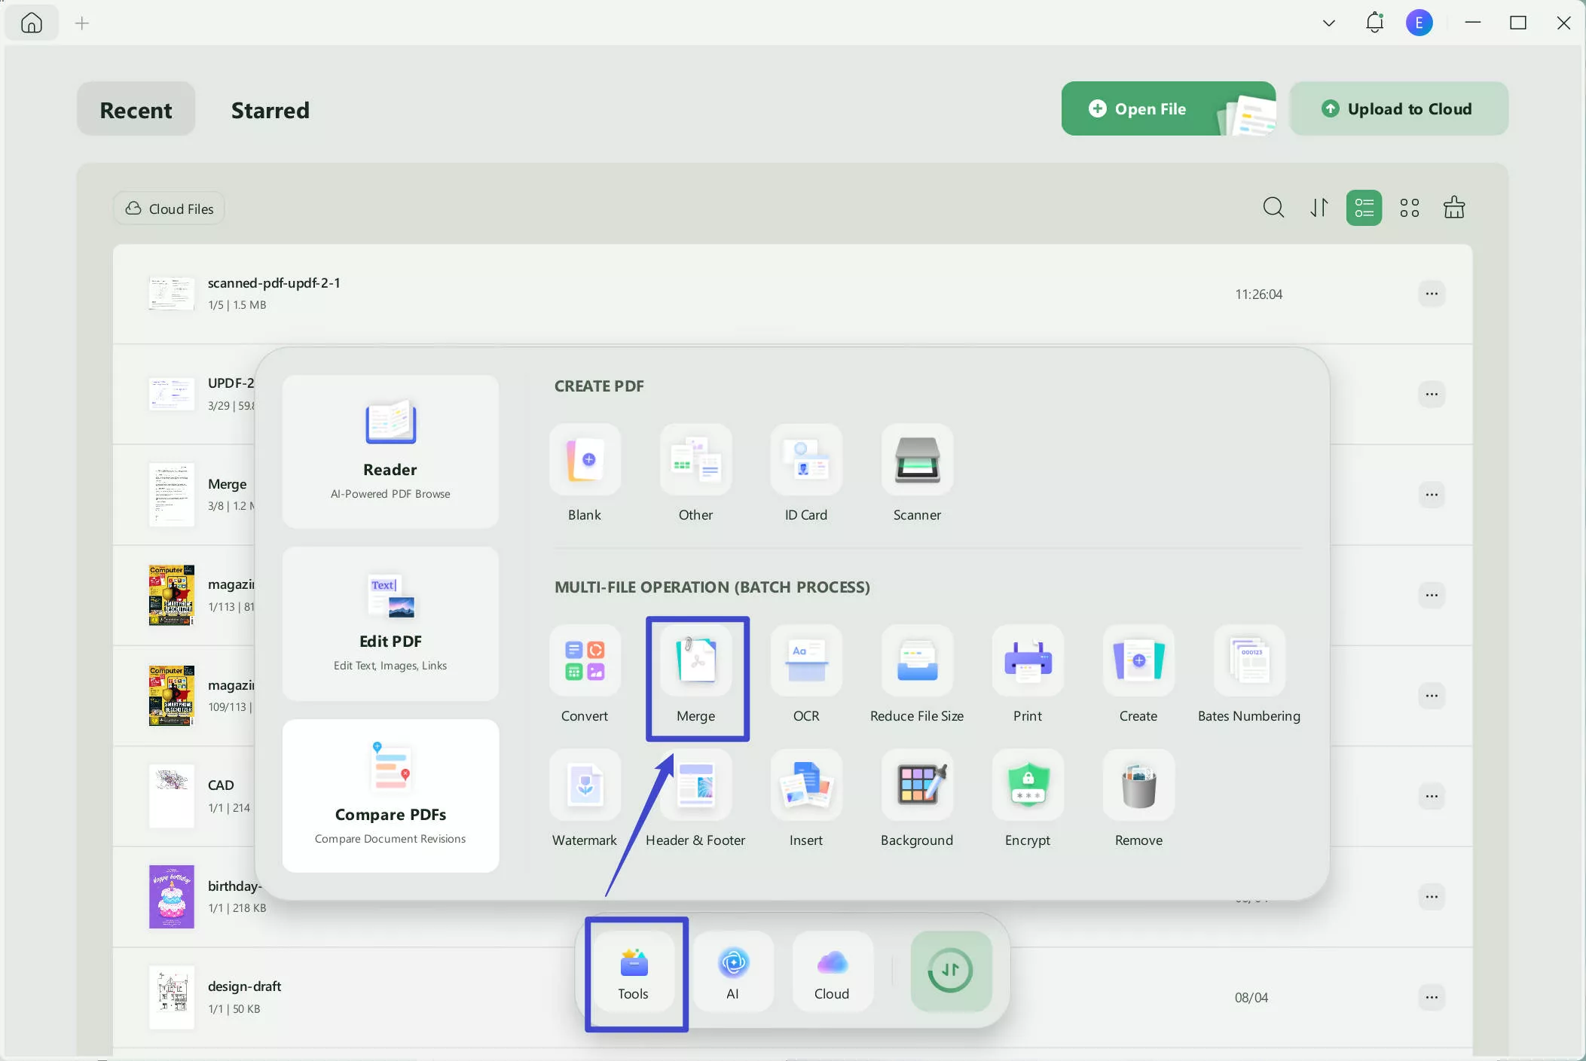This screenshot has height=1061, width=1586.
Task: Toggle list view for recent files
Action: 1364,207
